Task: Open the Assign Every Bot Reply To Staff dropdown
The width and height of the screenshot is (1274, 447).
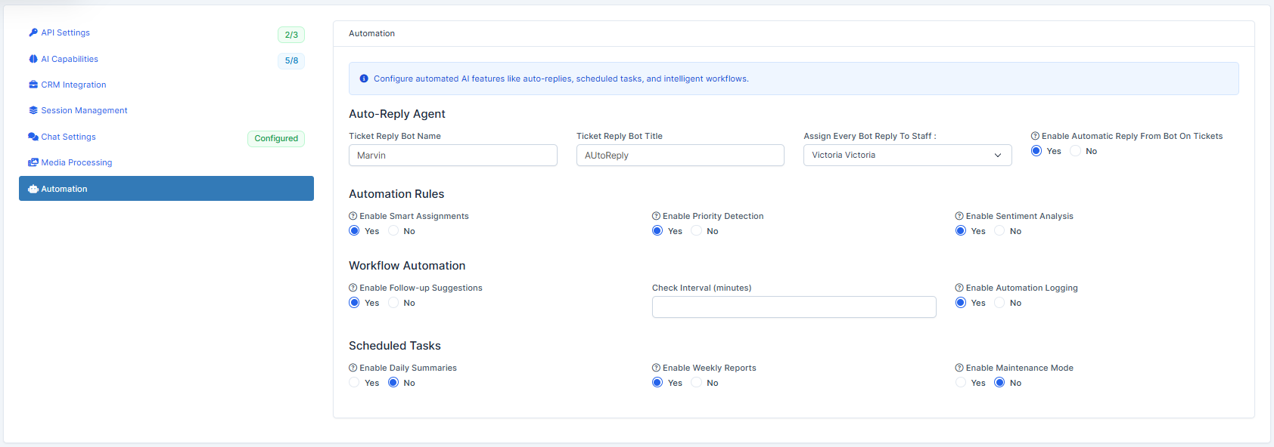Action: [x=907, y=156]
